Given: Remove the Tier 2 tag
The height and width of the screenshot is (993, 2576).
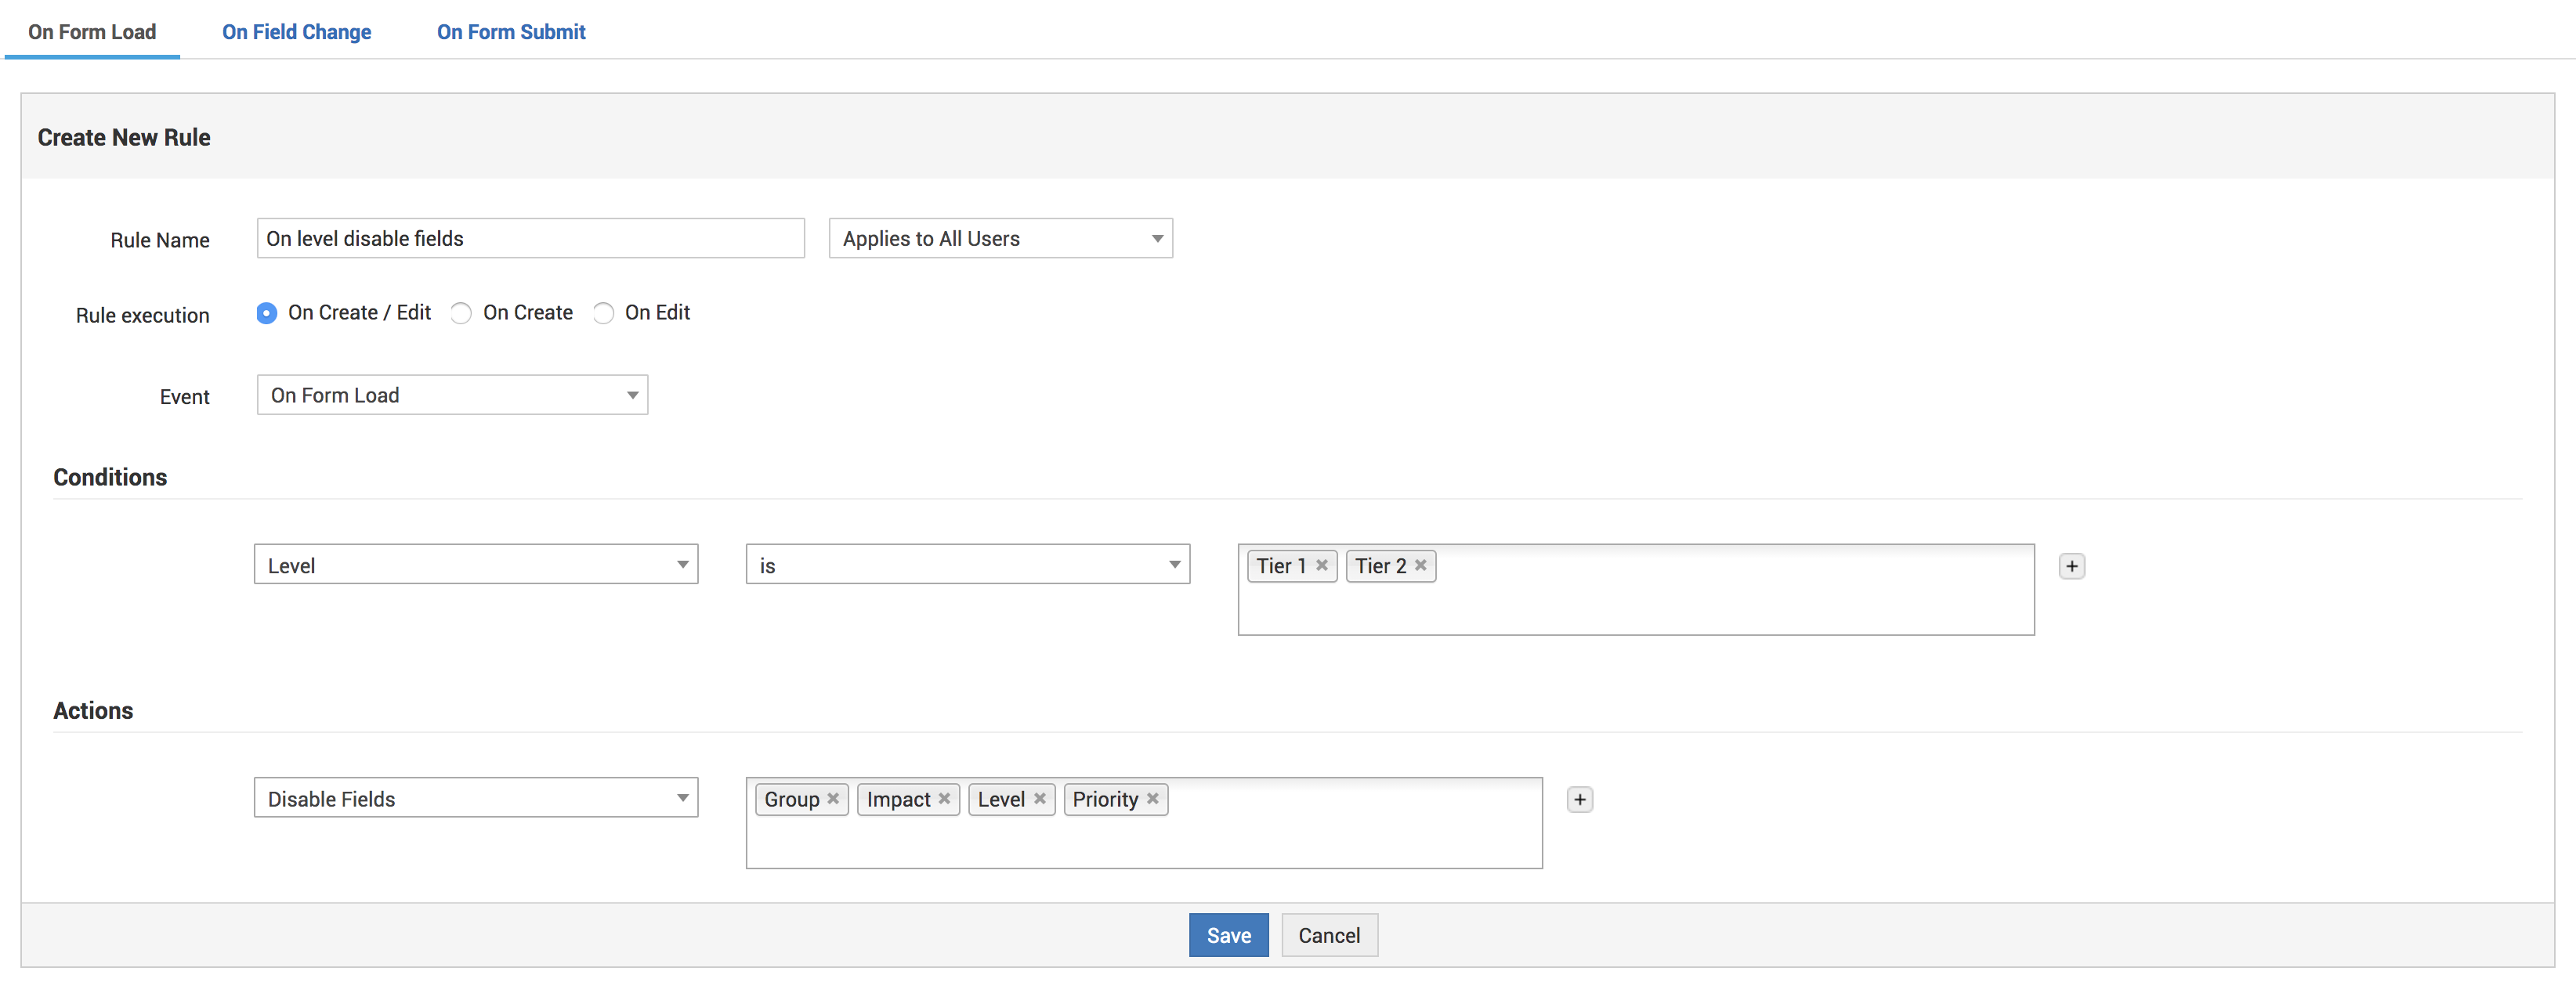Looking at the screenshot, I should pos(1420,565).
